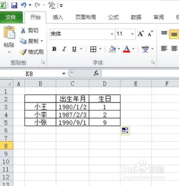Select column B header
The height and width of the screenshot is (186, 179).
(x=40, y=84)
